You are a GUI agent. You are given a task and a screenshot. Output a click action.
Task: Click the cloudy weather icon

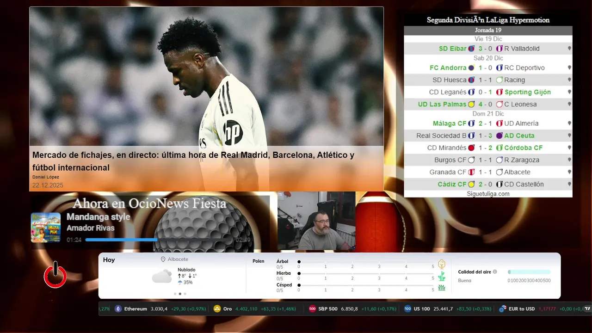pos(162,276)
